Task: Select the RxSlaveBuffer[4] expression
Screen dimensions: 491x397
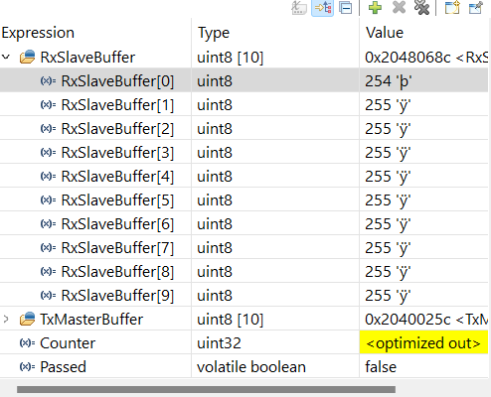Action: pos(117,177)
